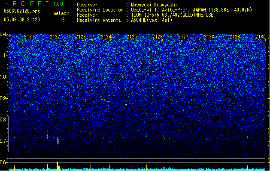Click the meteor echo at time 2126
The width and height of the screenshot is (270, 171).
(x=163, y=135)
